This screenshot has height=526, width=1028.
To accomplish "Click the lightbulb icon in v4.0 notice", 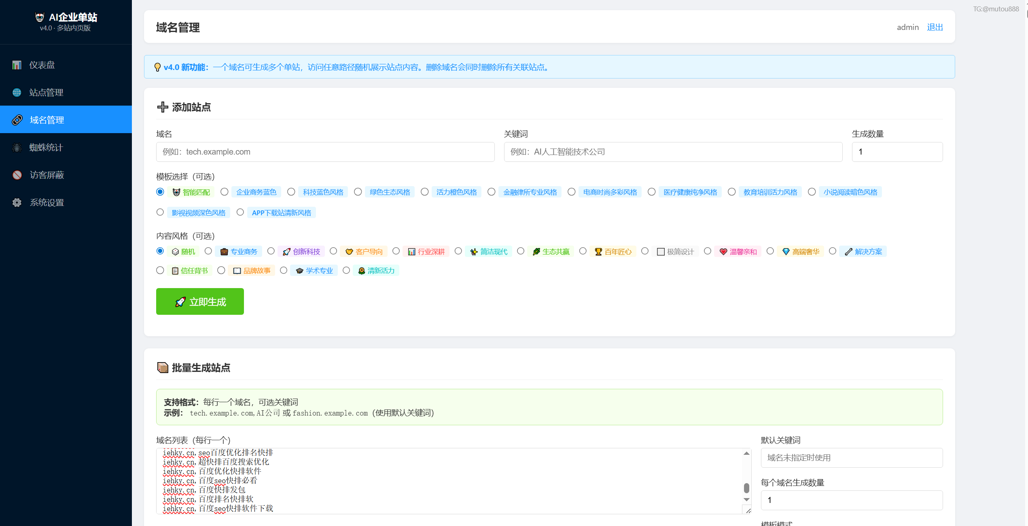I will click(158, 67).
